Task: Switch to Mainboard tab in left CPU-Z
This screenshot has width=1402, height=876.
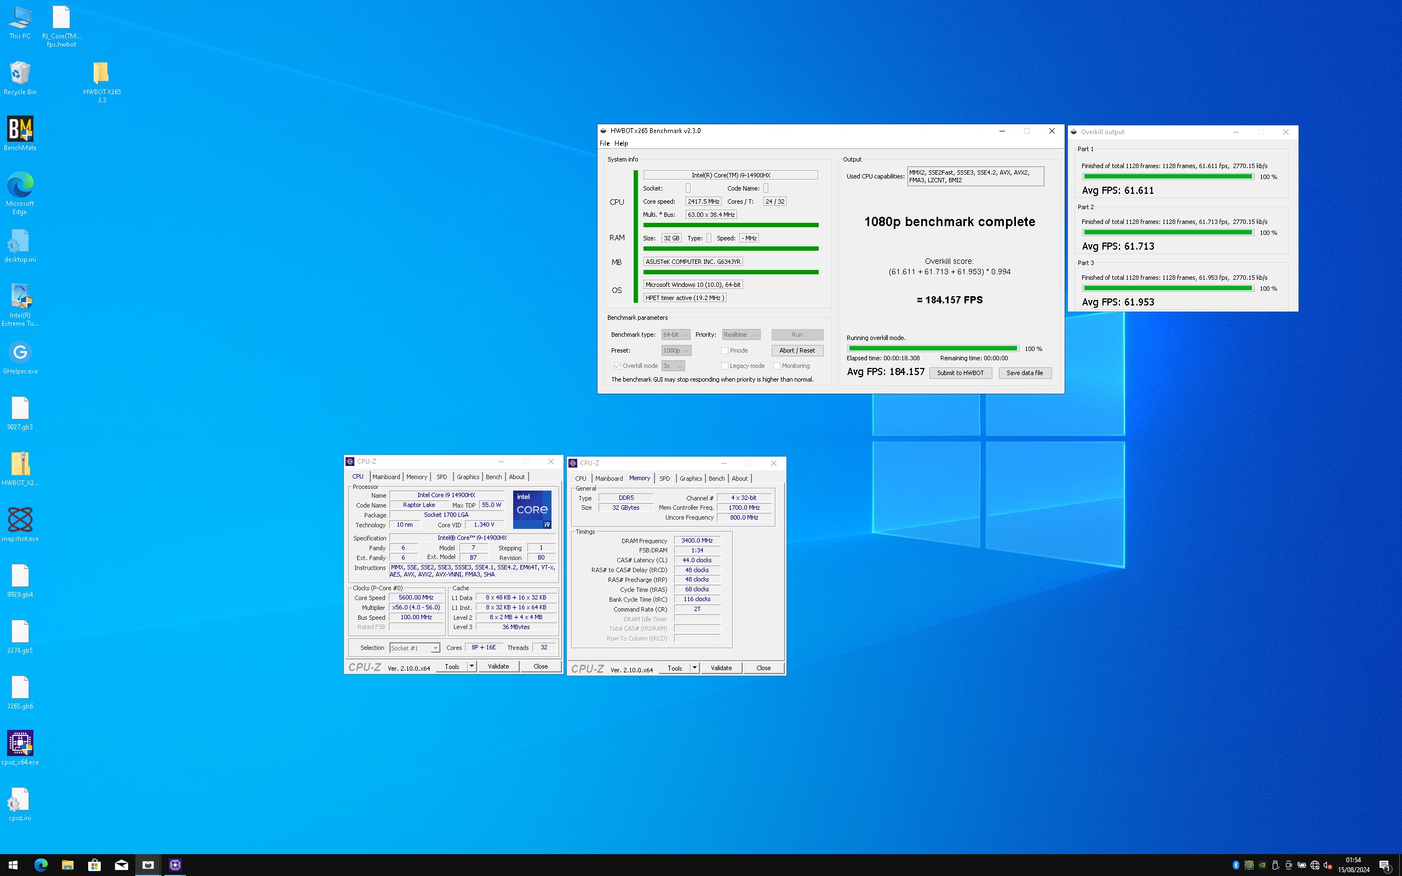Action: (386, 477)
